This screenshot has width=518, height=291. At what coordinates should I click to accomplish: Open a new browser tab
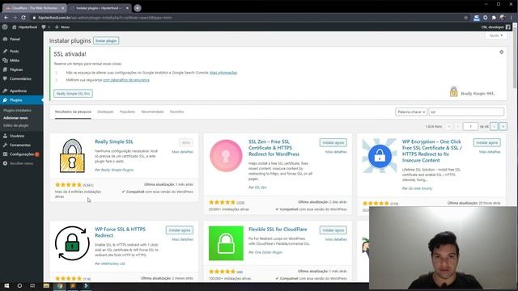click(138, 8)
